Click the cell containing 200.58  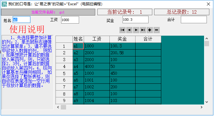pyautogui.click(x=123, y=53)
